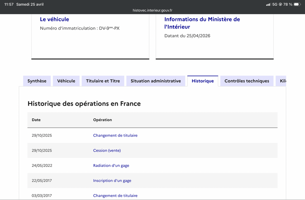The image size is (305, 200).
Task: Select the Le véhicule card heading
Action: click(x=55, y=19)
